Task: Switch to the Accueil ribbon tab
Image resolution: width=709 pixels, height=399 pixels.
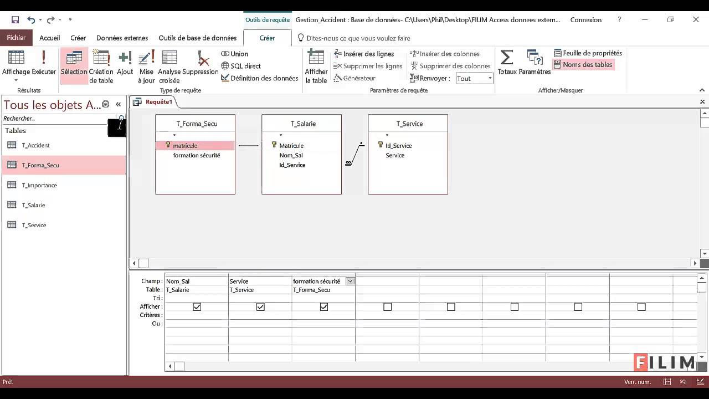Action: [50, 38]
